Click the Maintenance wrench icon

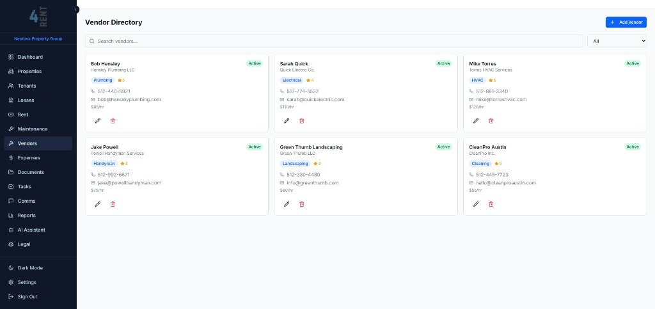(11, 129)
